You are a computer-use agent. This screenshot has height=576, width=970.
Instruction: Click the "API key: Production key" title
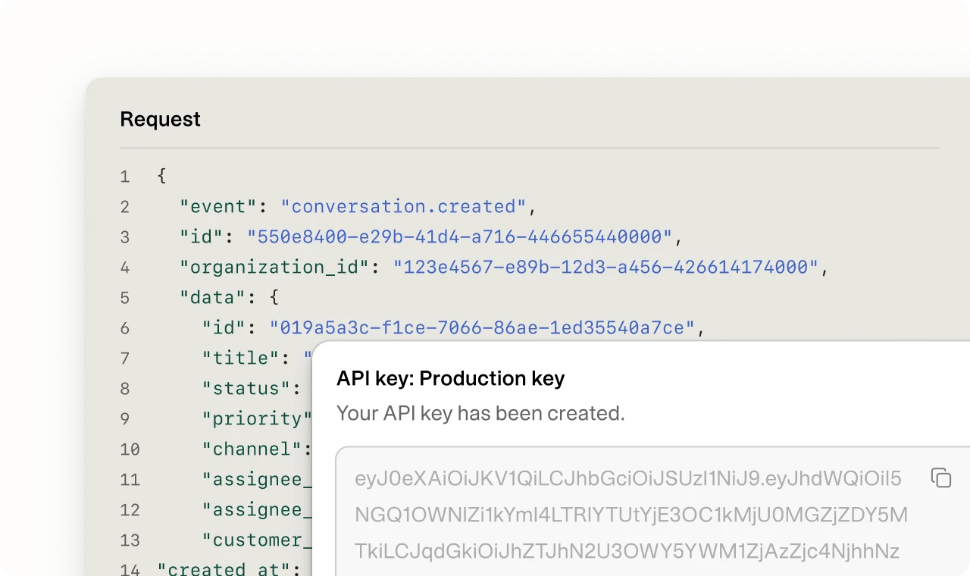pyautogui.click(x=451, y=378)
